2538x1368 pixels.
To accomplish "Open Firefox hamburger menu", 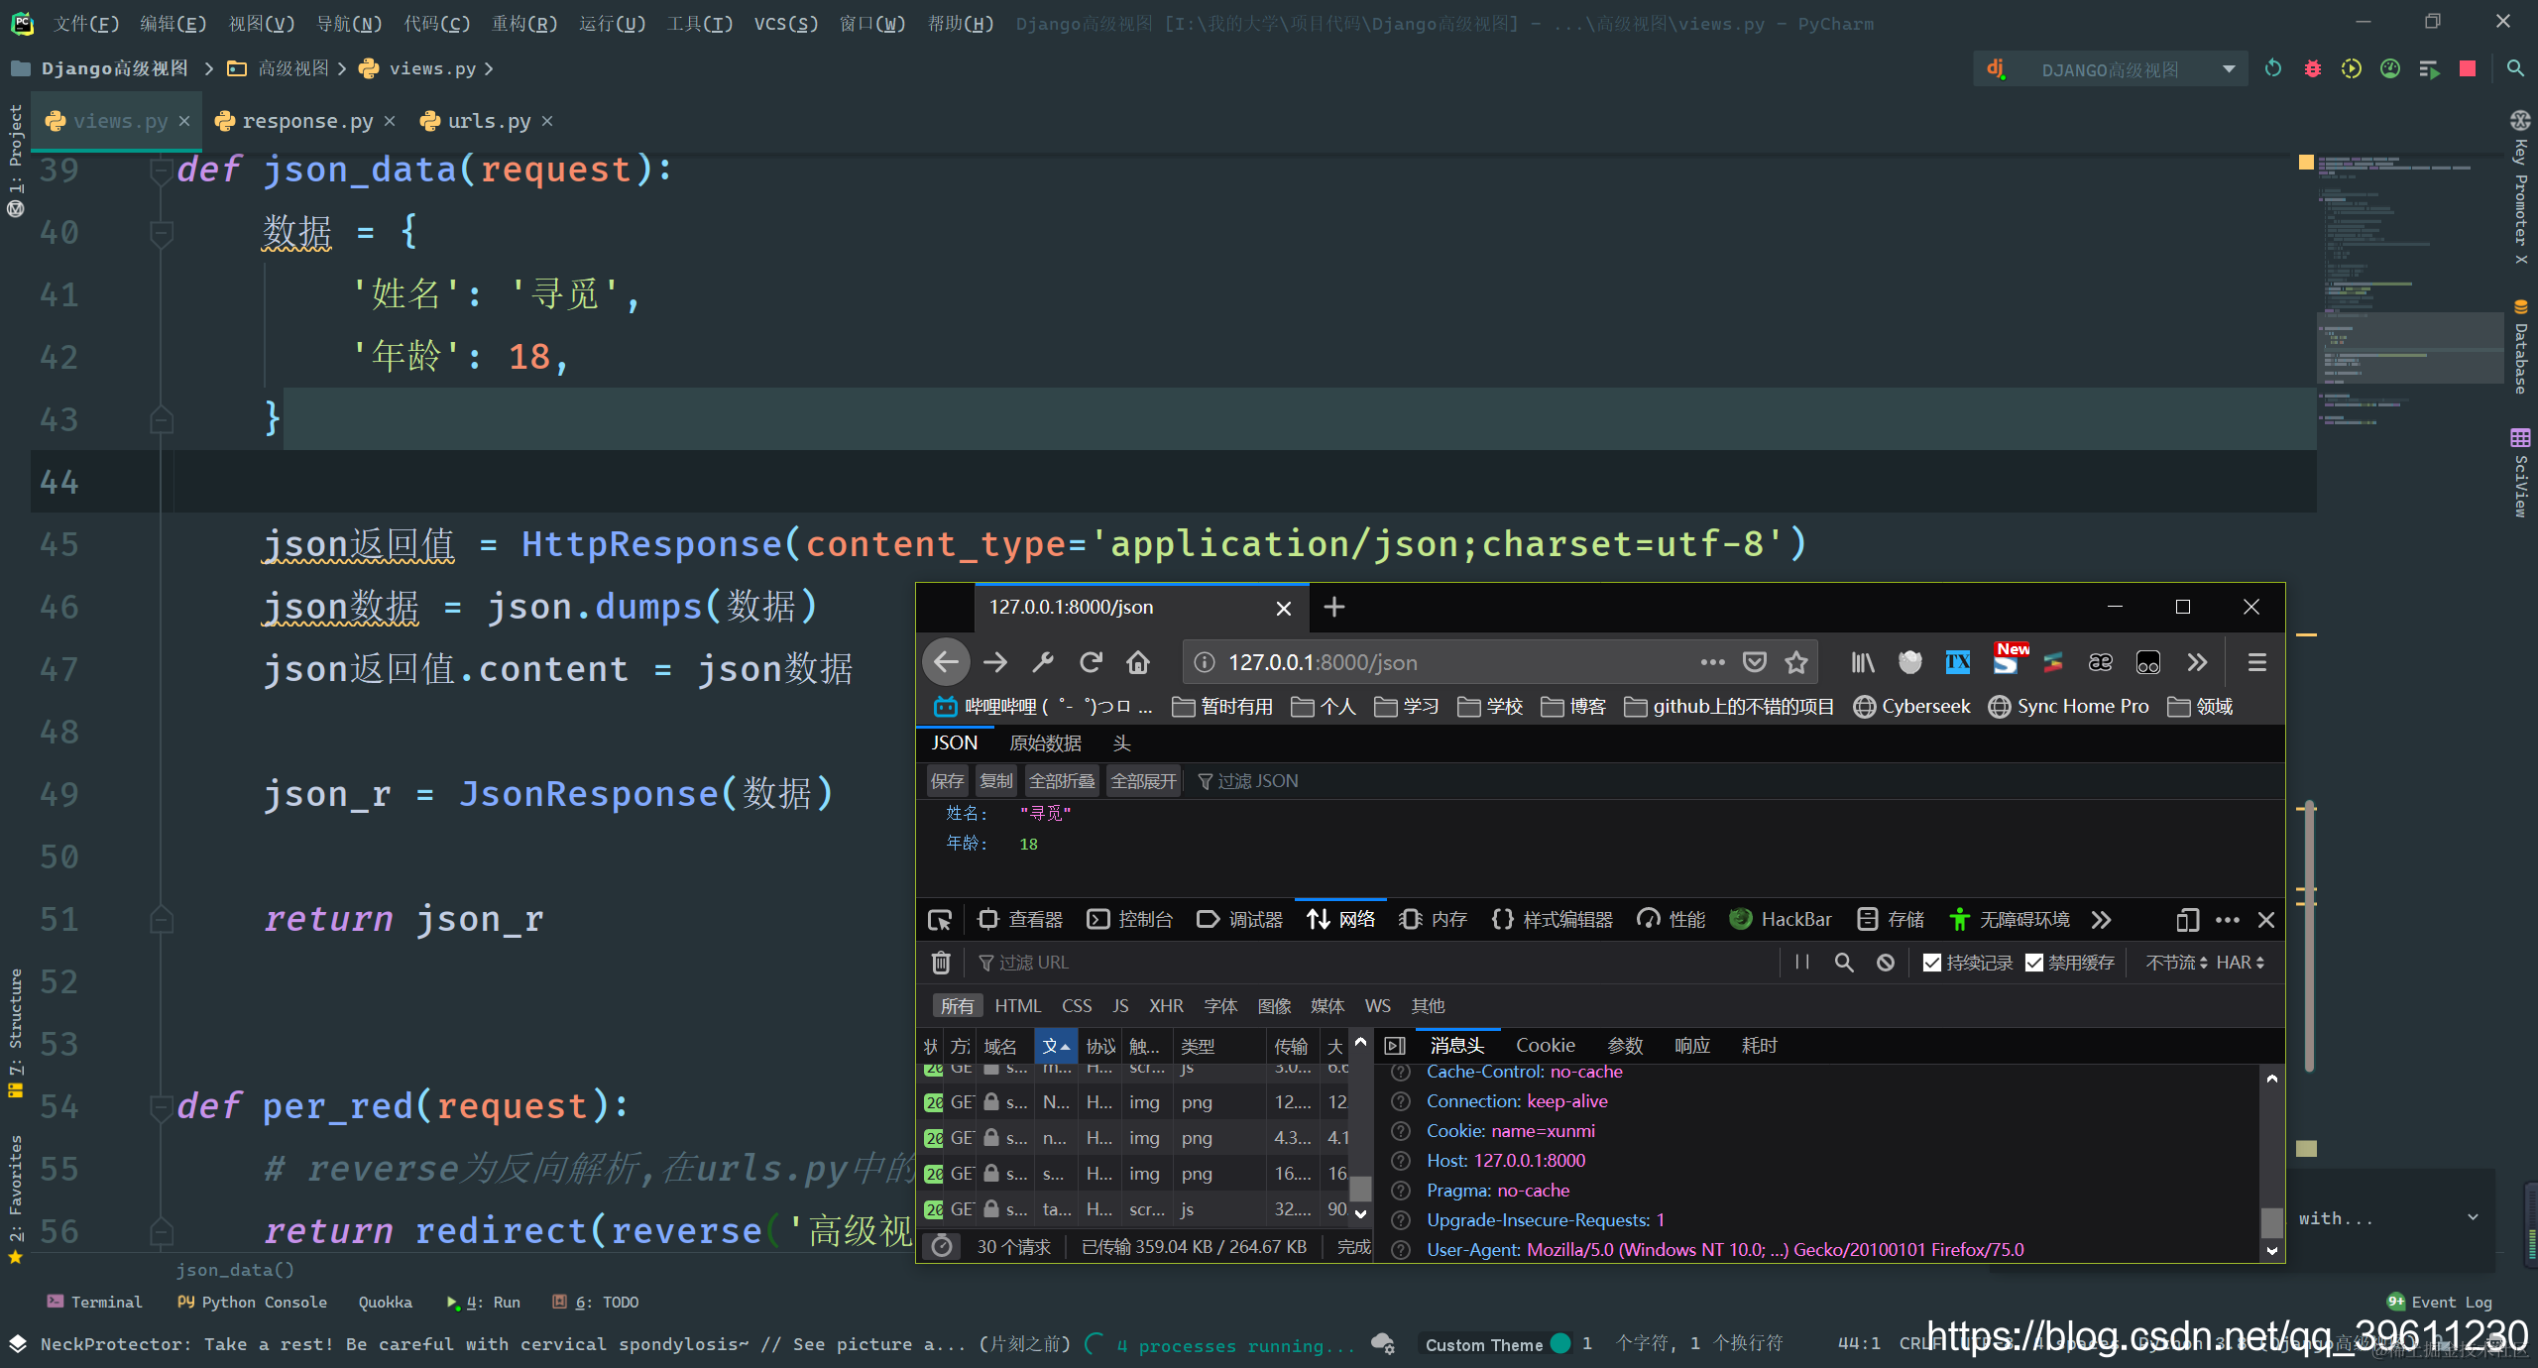I will pyautogui.click(x=2257, y=662).
